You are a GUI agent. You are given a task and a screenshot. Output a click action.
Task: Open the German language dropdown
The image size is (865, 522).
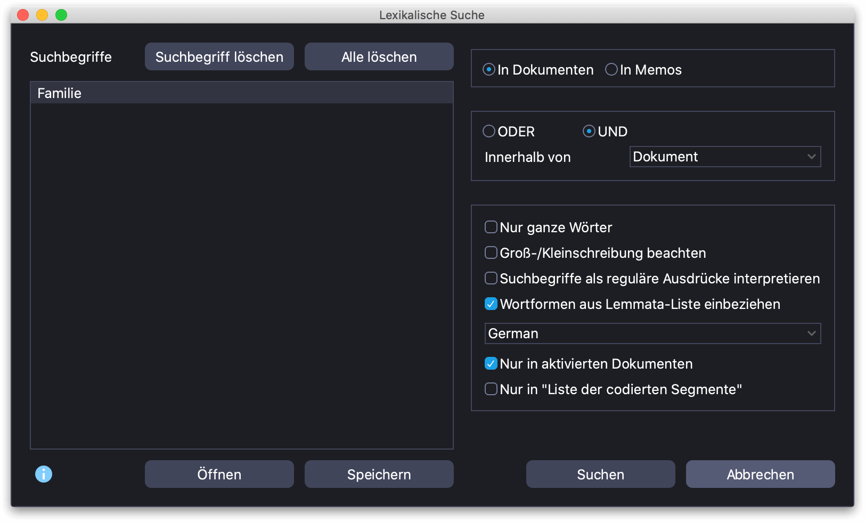pyautogui.click(x=652, y=333)
